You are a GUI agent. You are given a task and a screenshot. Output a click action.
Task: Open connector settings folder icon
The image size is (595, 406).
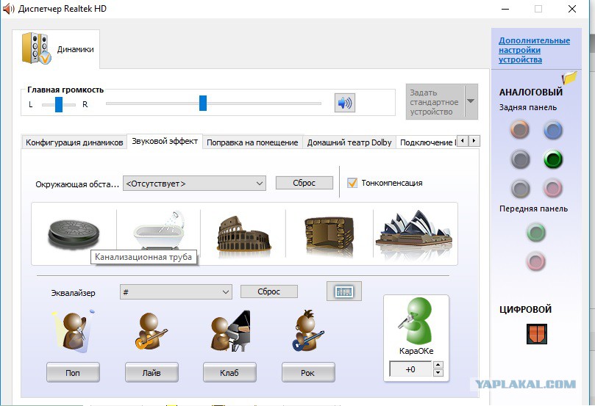[x=569, y=79]
